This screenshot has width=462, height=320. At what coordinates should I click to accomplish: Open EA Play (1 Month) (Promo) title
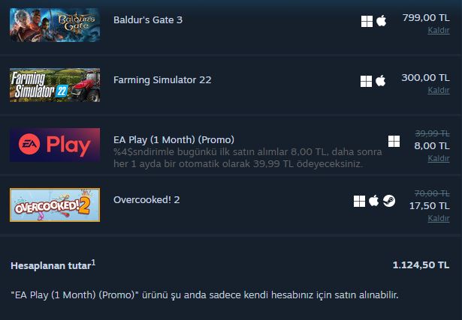tap(174, 140)
